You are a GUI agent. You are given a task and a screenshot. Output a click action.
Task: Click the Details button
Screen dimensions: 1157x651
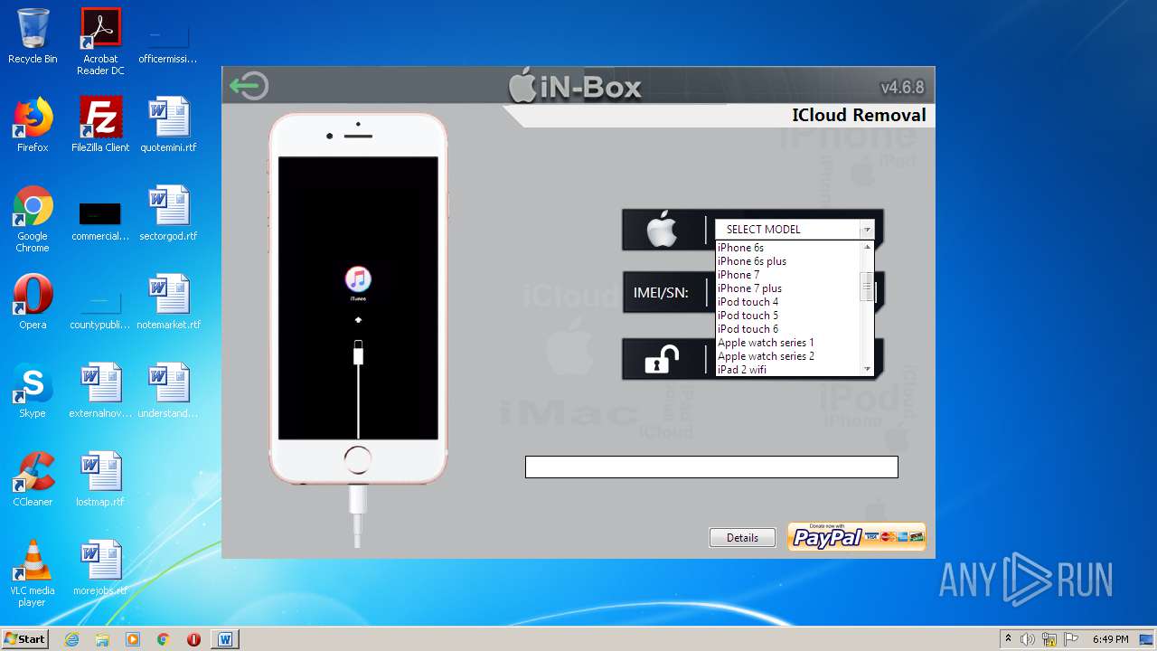tap(742, 538)
